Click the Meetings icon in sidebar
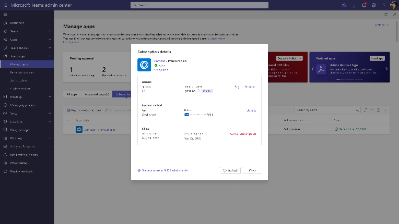The height and width of the screenshot is (224, 399). 5,97
